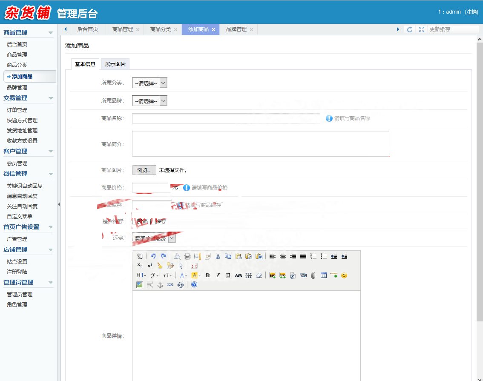Click the insert table icon
This screenshot has width=483, height=381.
[x=324, y=275]
